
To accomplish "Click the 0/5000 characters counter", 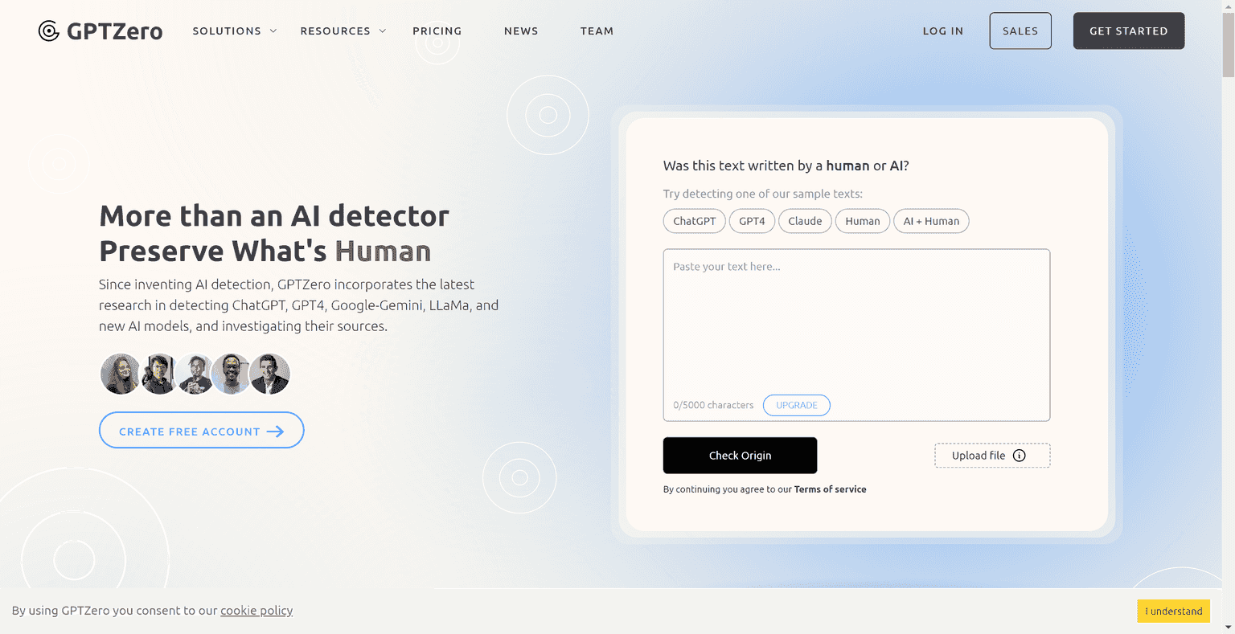I will (x=713, y=405).
